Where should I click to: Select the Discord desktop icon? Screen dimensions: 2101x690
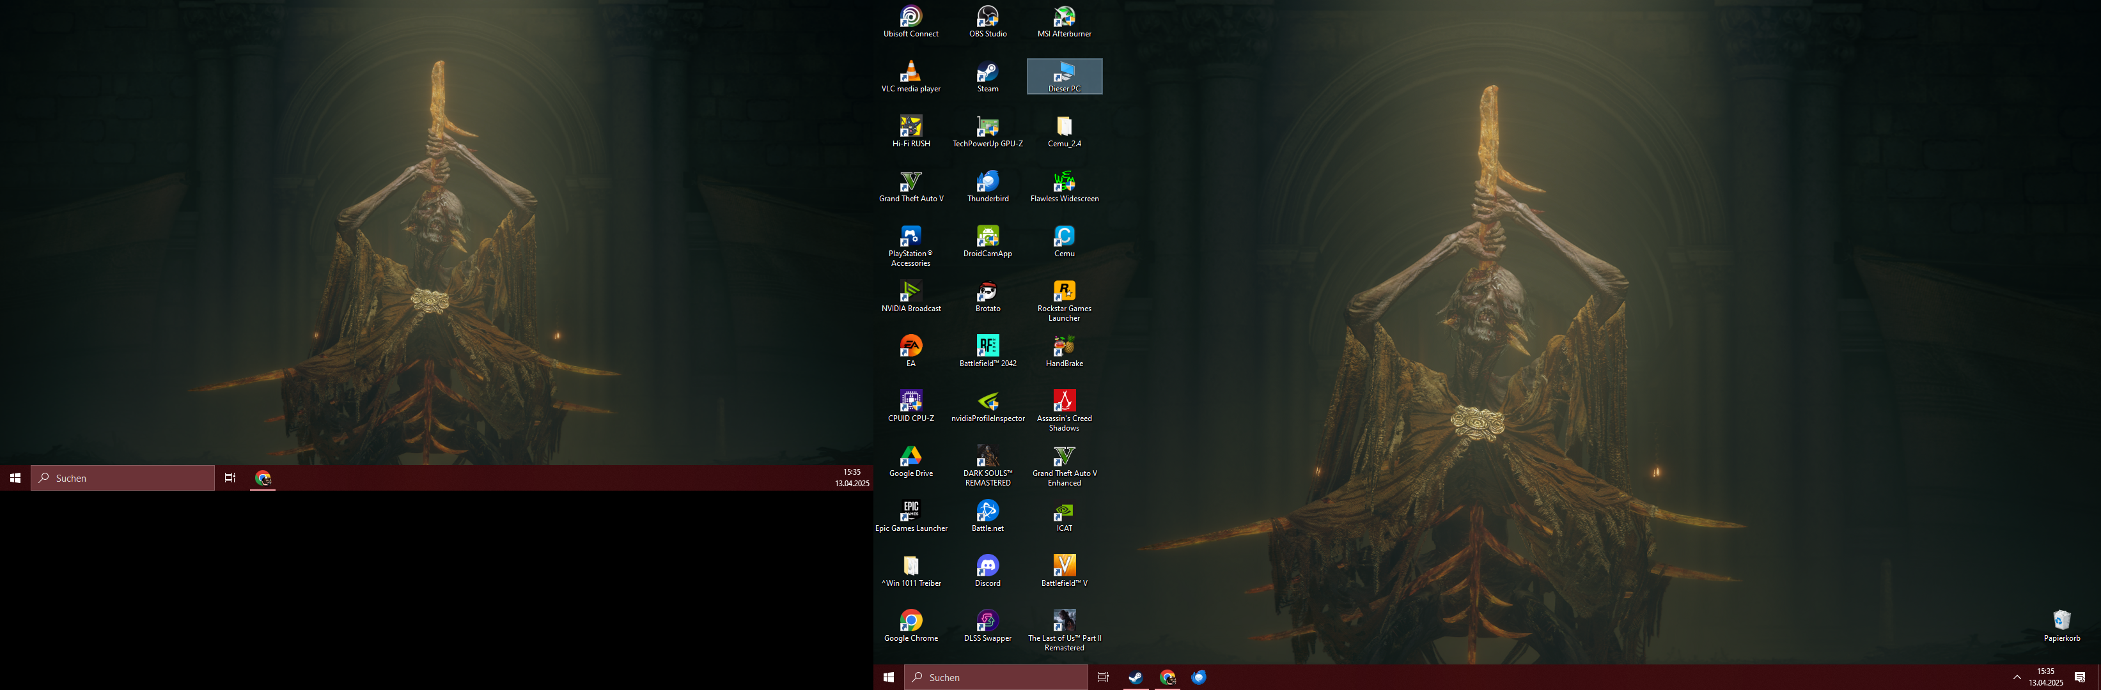(x=987, y=567)
